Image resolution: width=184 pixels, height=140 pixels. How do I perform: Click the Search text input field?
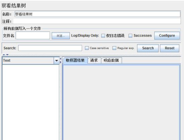tap(50, 48)
